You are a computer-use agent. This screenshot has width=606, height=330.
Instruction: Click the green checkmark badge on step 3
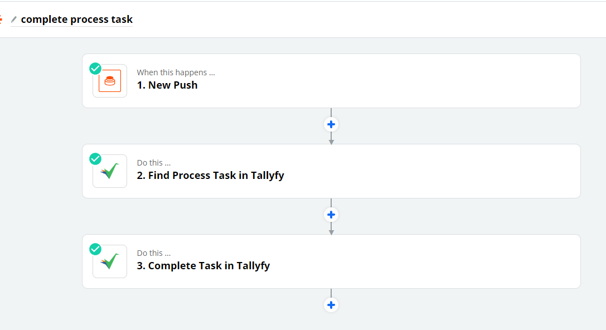95,249
